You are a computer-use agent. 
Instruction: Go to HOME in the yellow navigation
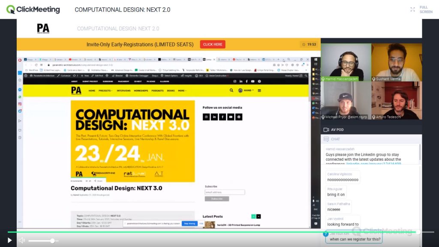pyautogui.click(x=92, y=91)
